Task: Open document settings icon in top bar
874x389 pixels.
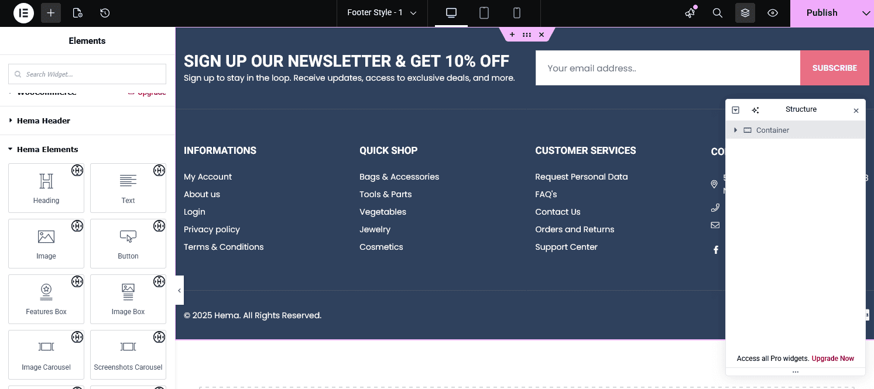Action: pyautogui.click(x=77, y=13)
